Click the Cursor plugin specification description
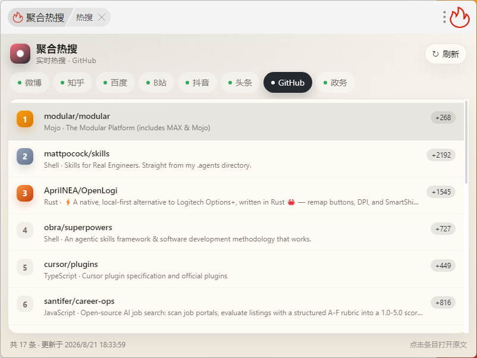The image size is (477, 358). coord(136,276)
